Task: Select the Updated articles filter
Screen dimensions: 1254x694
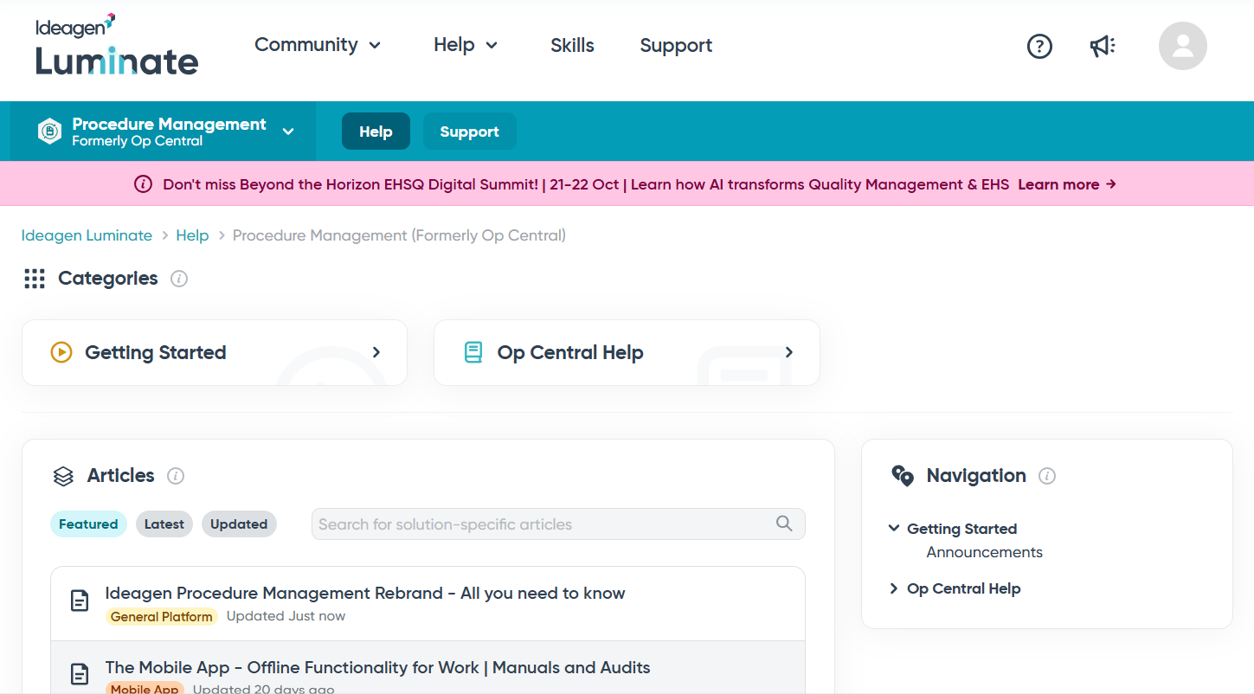Action: (239, 524)
